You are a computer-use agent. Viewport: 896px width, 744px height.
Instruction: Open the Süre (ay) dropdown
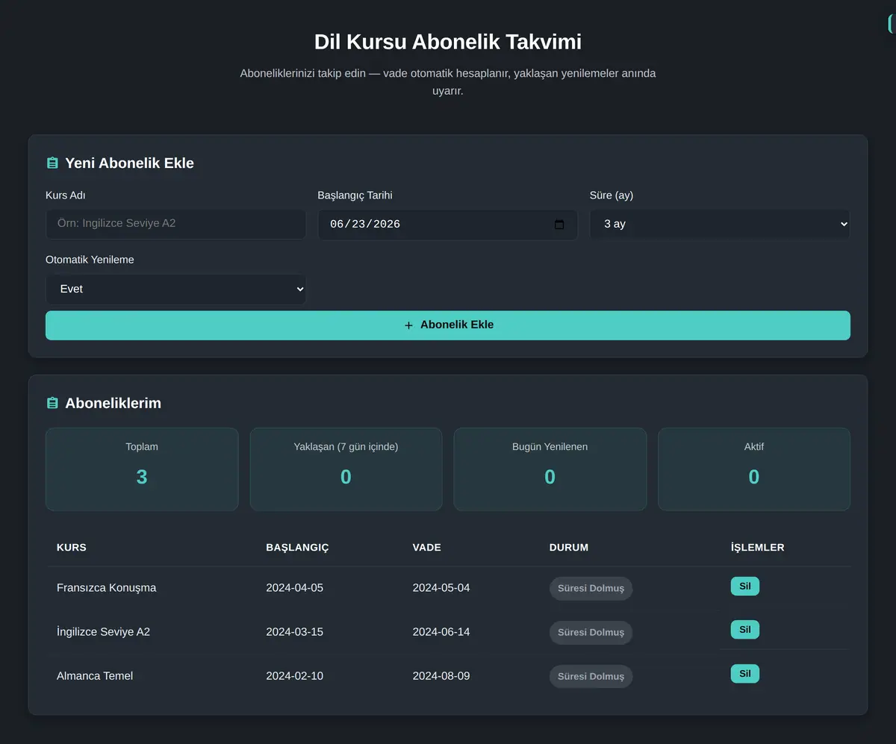pos(720,224)
